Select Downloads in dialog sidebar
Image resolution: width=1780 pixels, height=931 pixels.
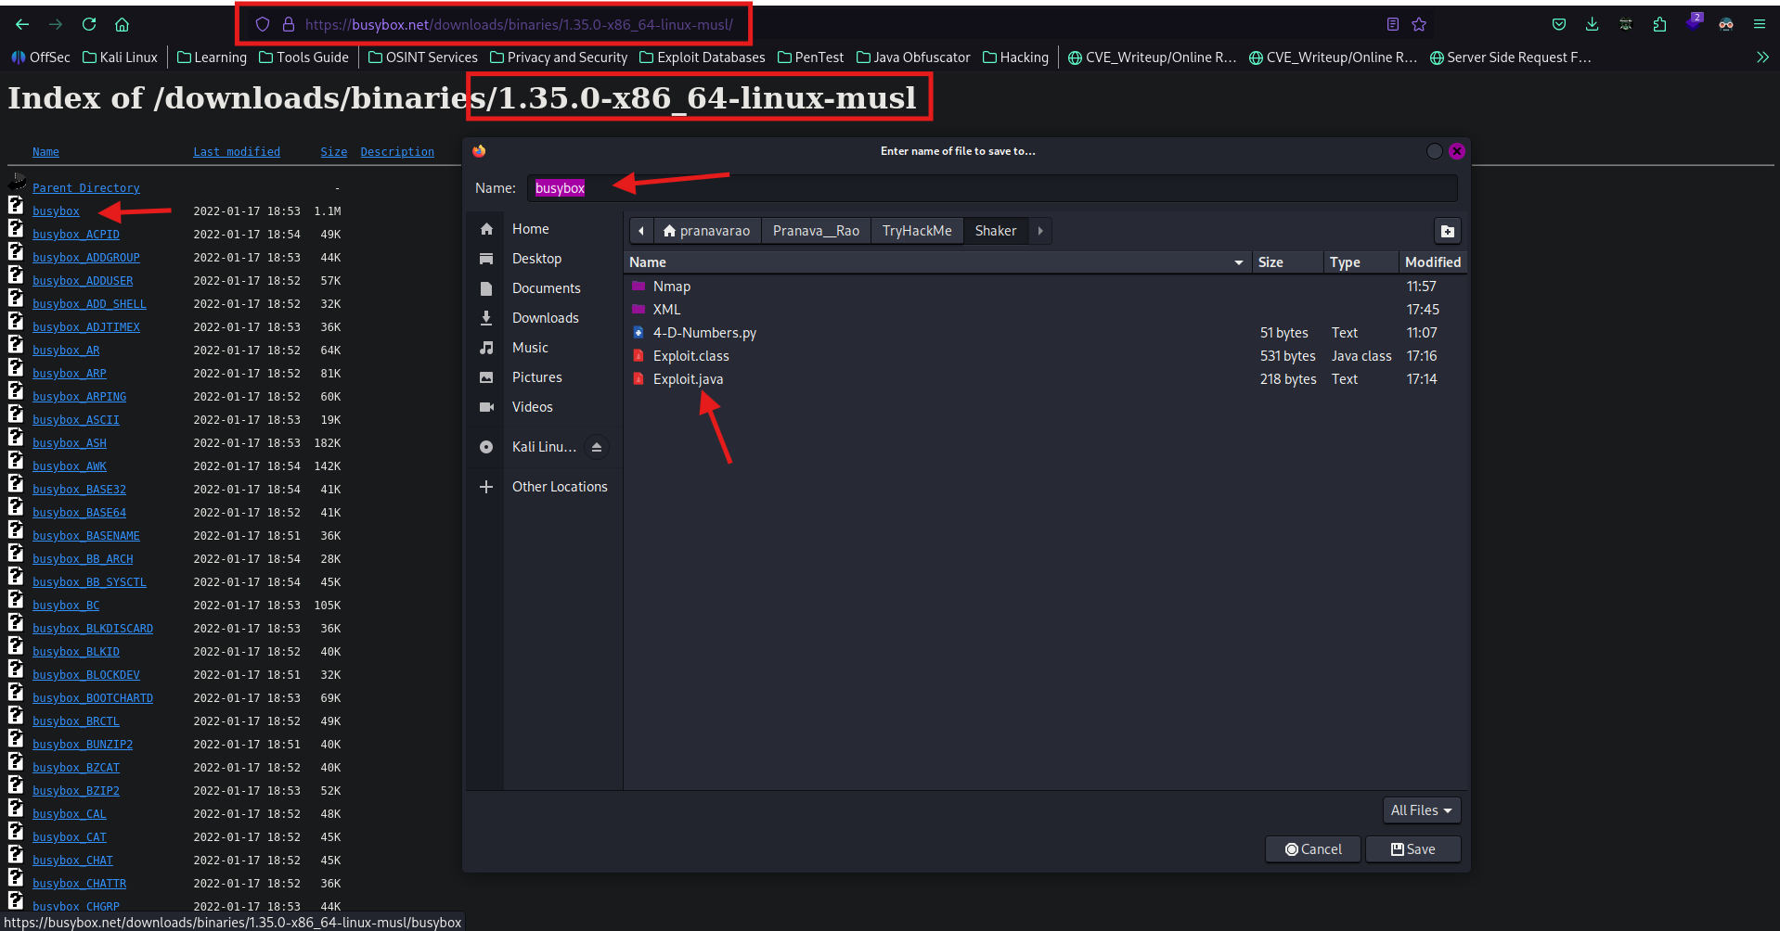point(545,318)
